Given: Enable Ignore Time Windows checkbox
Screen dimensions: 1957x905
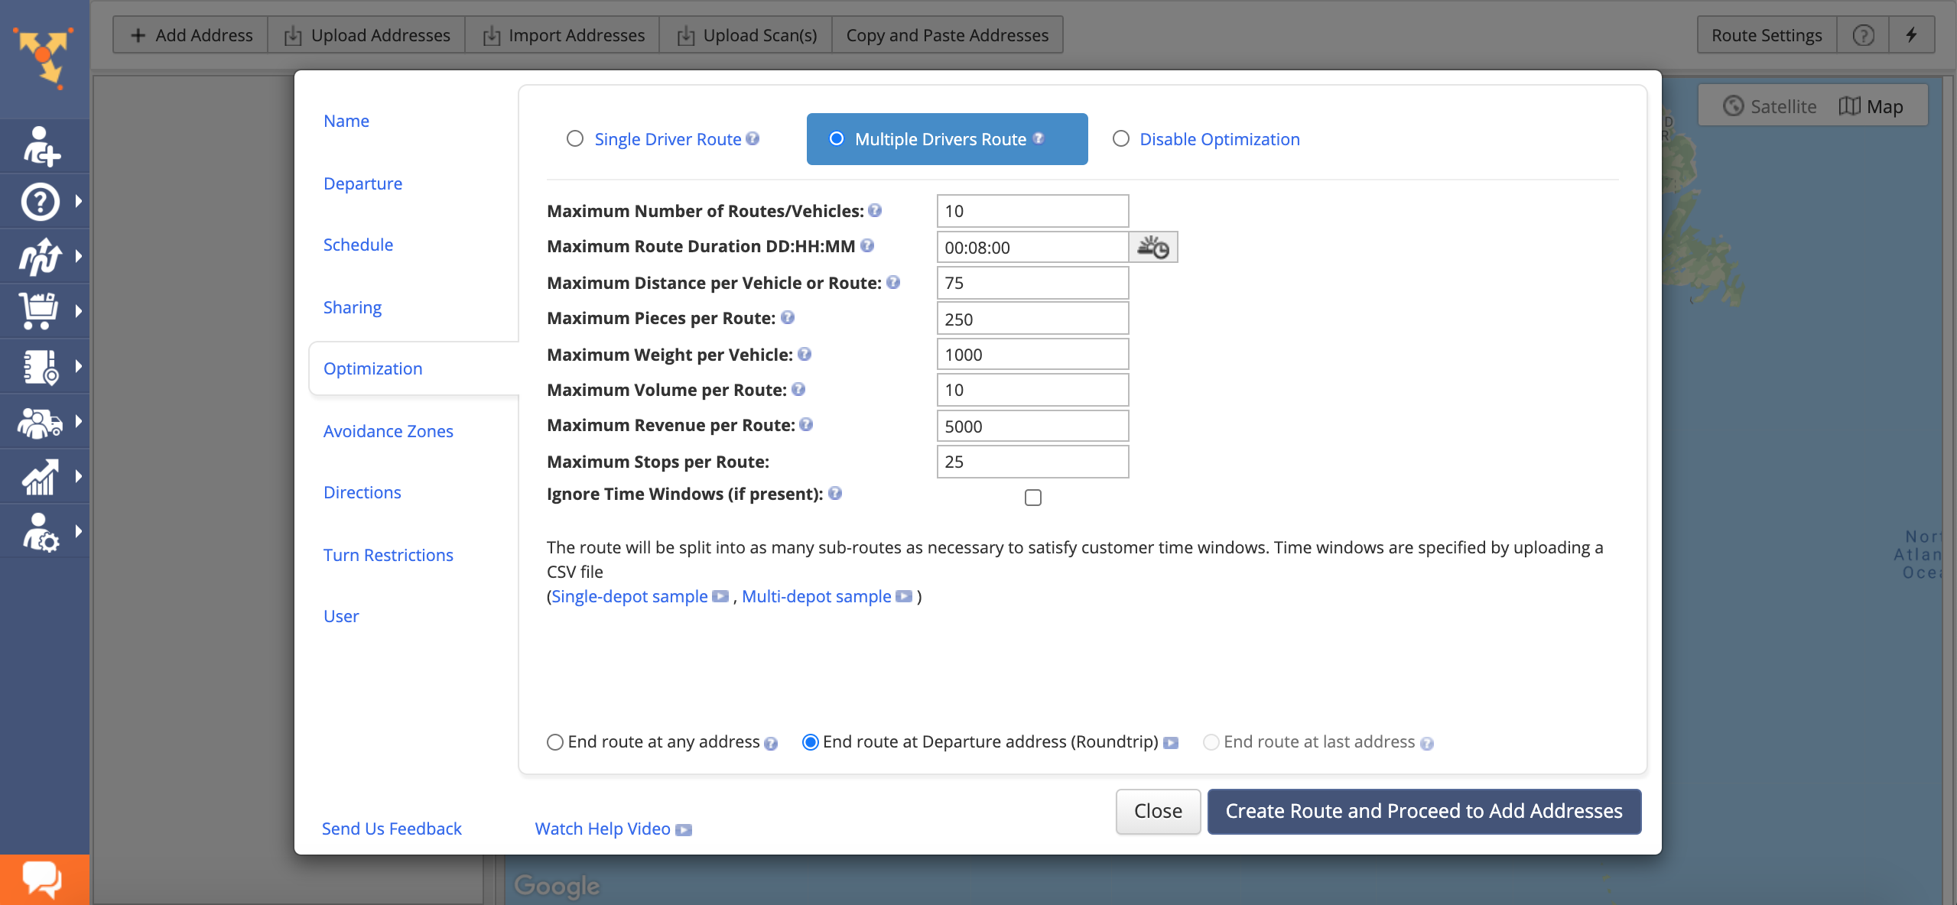Looking at the screenshot, I should (1033, 497).
